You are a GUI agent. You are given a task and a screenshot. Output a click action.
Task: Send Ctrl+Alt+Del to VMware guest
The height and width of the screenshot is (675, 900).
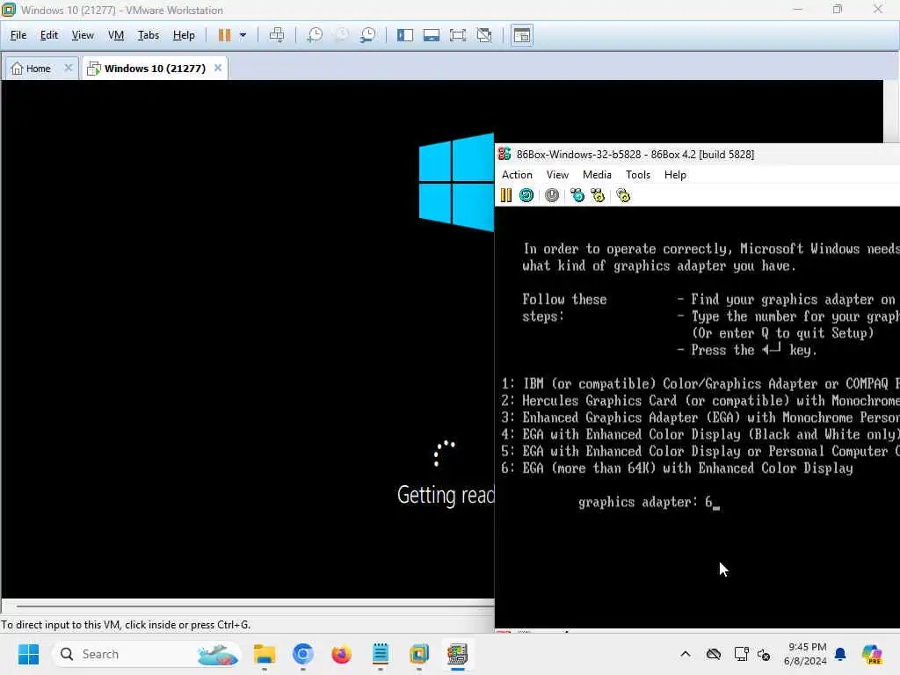[277, 35]
